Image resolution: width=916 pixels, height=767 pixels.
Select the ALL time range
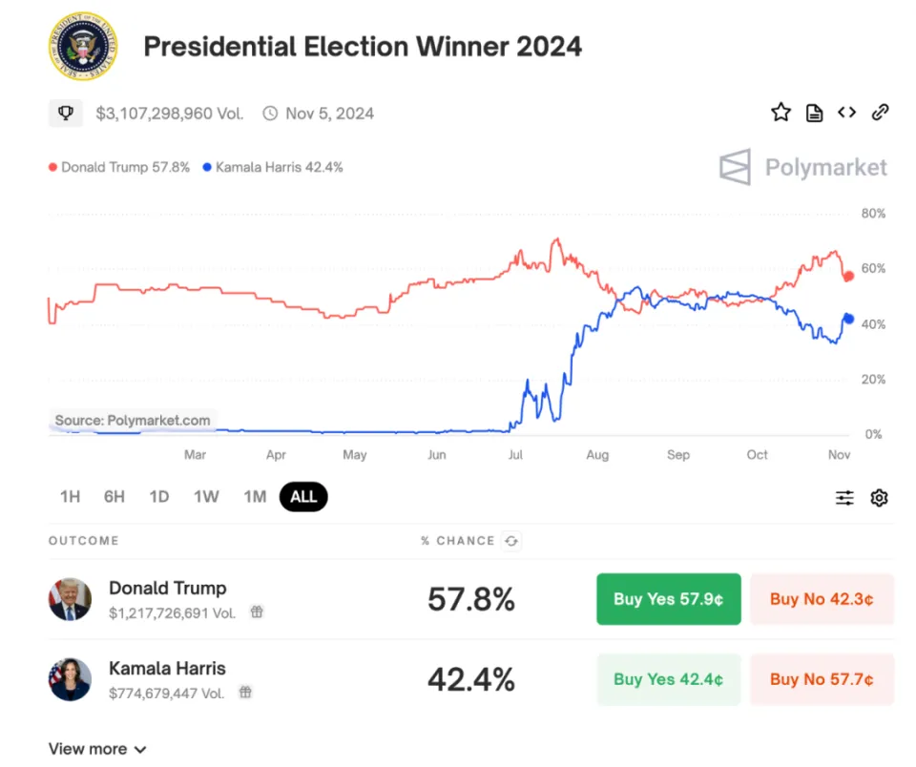point(303,497)
